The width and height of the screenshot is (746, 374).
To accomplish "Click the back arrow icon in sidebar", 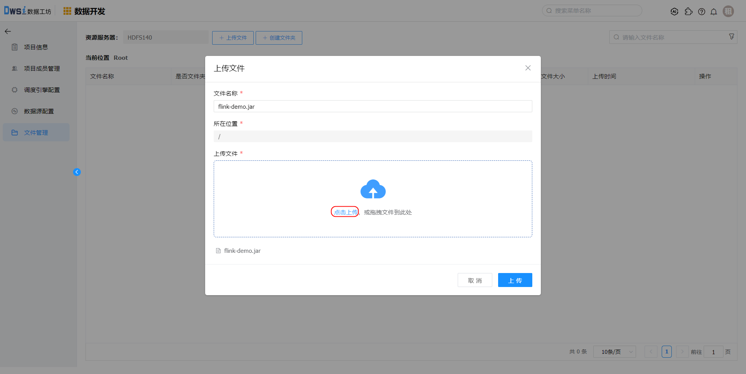I will (x=8, y=31).
